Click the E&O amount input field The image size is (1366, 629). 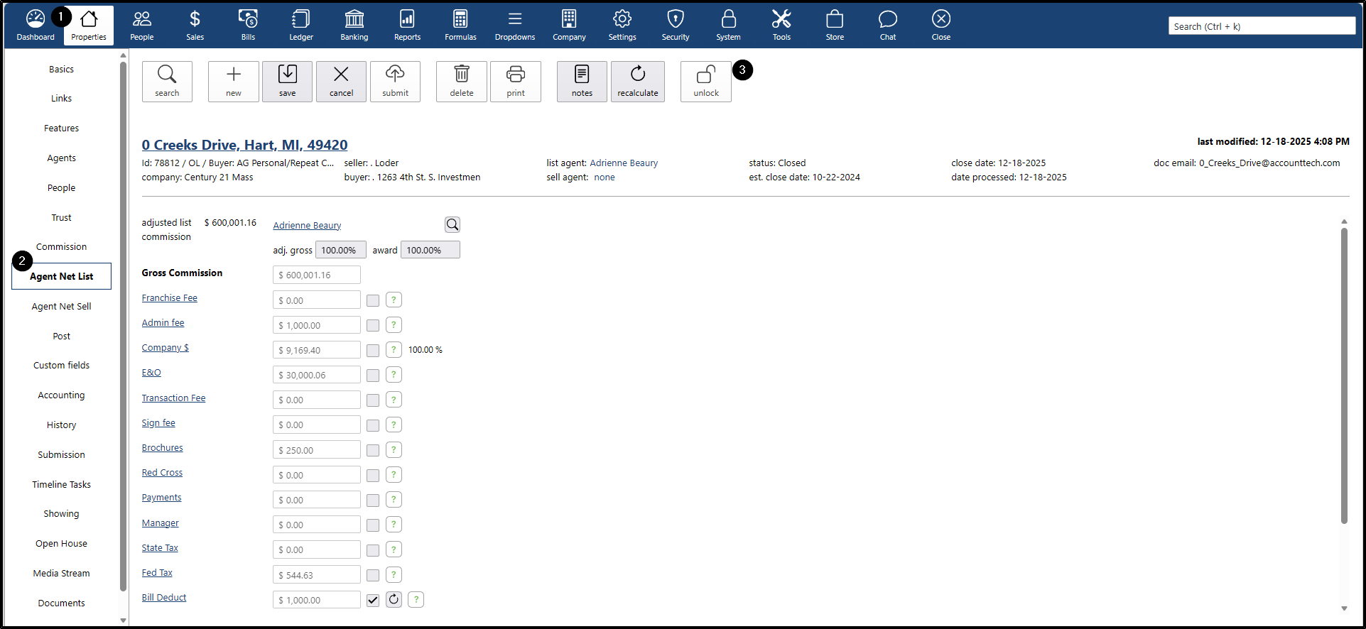[x=317, y=375]
